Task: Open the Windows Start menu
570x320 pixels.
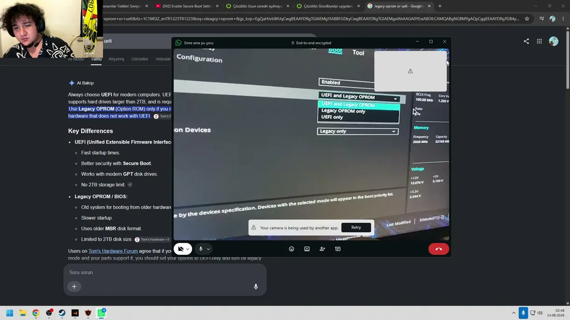Action: [9, 313]
